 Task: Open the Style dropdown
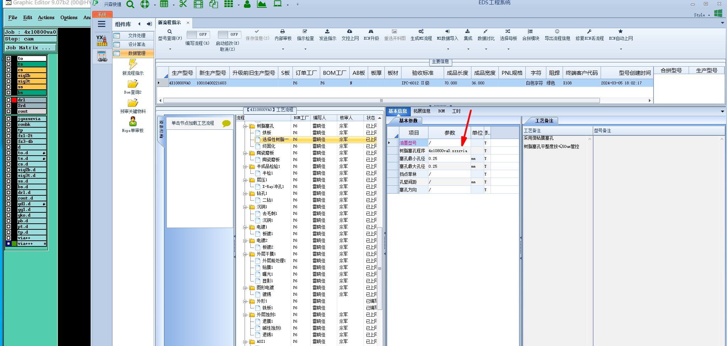tap(702, 15)
